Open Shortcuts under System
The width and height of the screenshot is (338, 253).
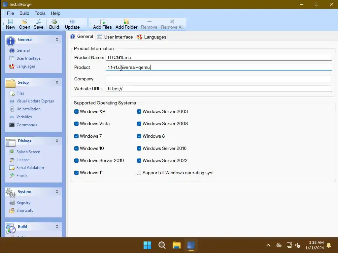[x=24, y=211]
